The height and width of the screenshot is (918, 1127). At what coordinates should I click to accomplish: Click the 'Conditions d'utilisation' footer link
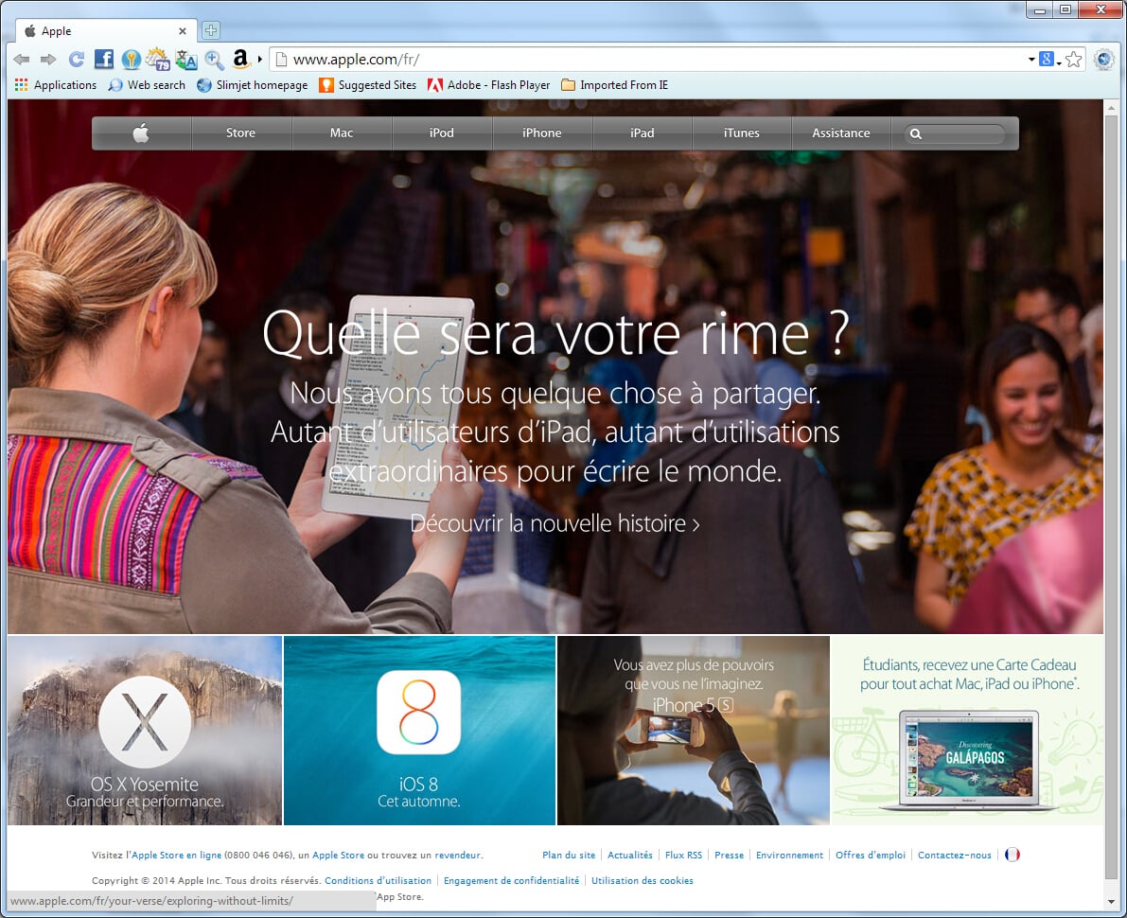tap(379, 881)
